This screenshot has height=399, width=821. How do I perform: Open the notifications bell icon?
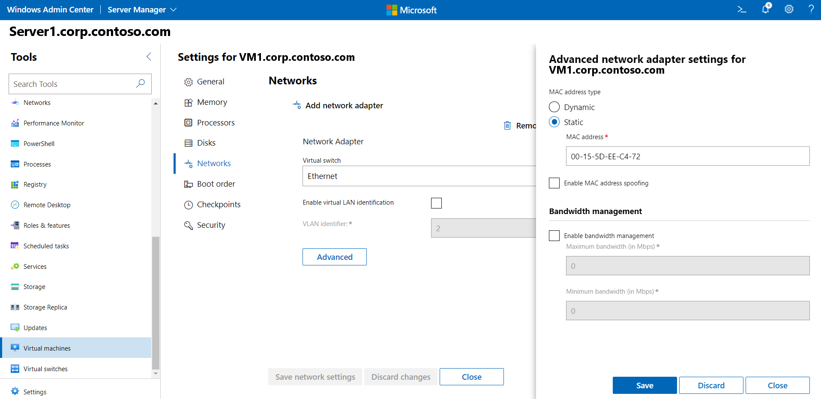click(x=766, y=9)
